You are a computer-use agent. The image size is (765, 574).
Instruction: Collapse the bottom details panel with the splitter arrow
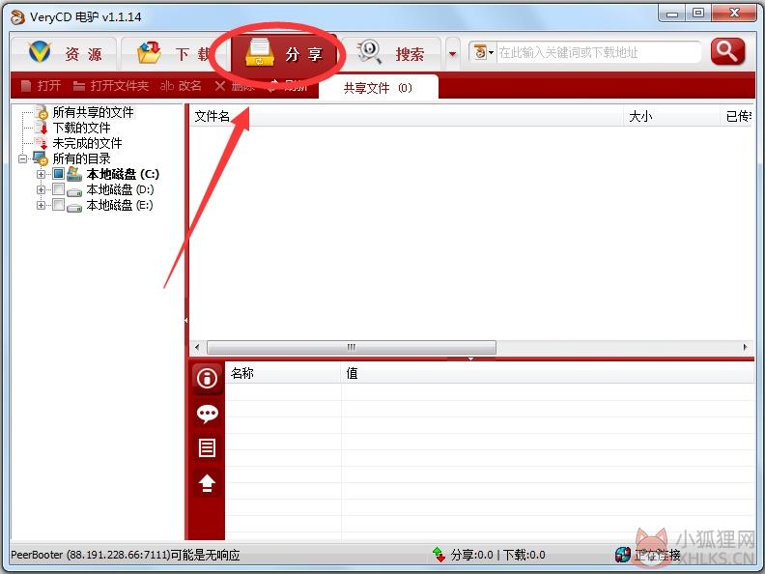(x=470, y=359)
